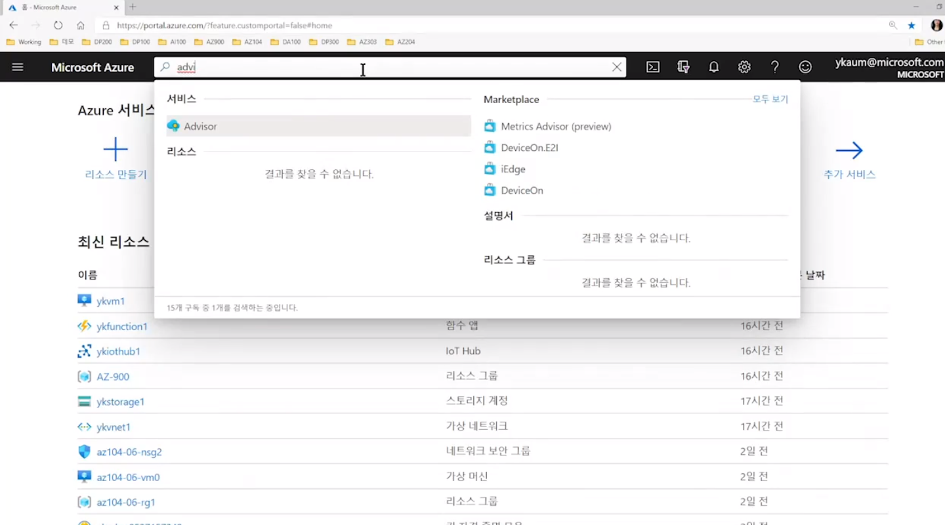Open the help question mark menu
Image resolution: width=945 pixels, height=525 pixels.
[x=775, y=67]
